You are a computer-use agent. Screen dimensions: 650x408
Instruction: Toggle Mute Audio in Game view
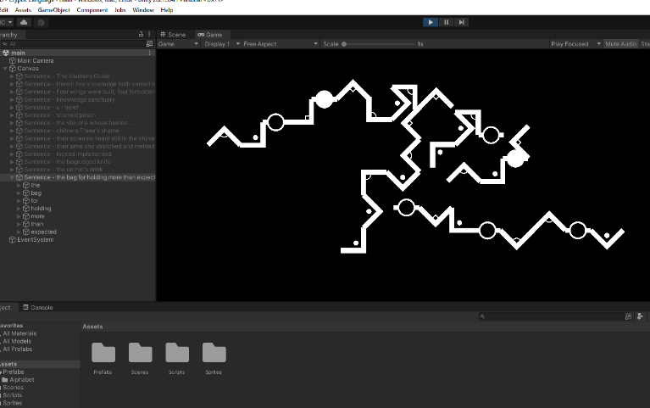[x=620, y=44]
